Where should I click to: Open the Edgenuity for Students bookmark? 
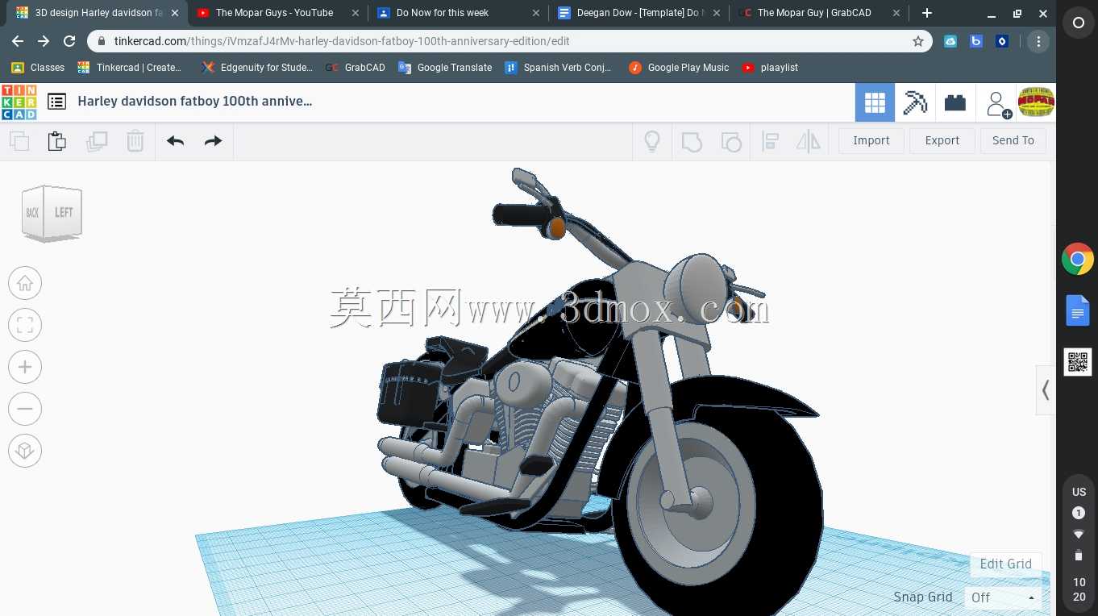pyautogui.click(x=257, y=68)
